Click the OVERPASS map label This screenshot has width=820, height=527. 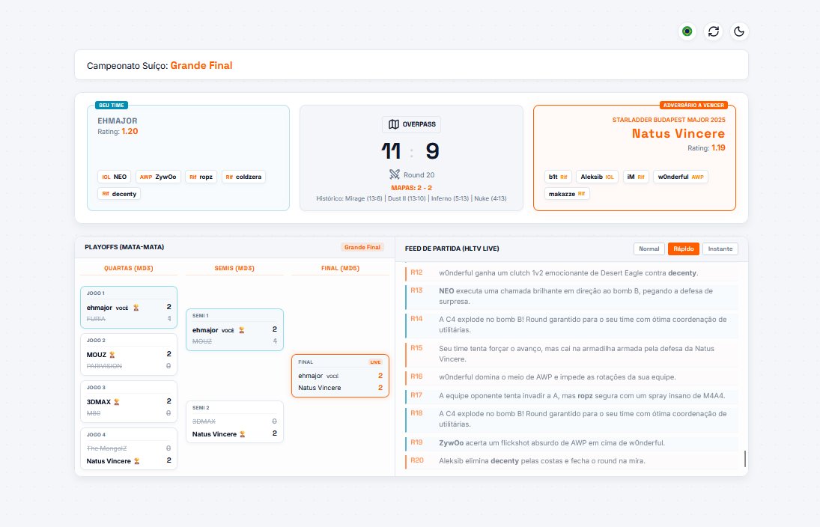[419, 124]
